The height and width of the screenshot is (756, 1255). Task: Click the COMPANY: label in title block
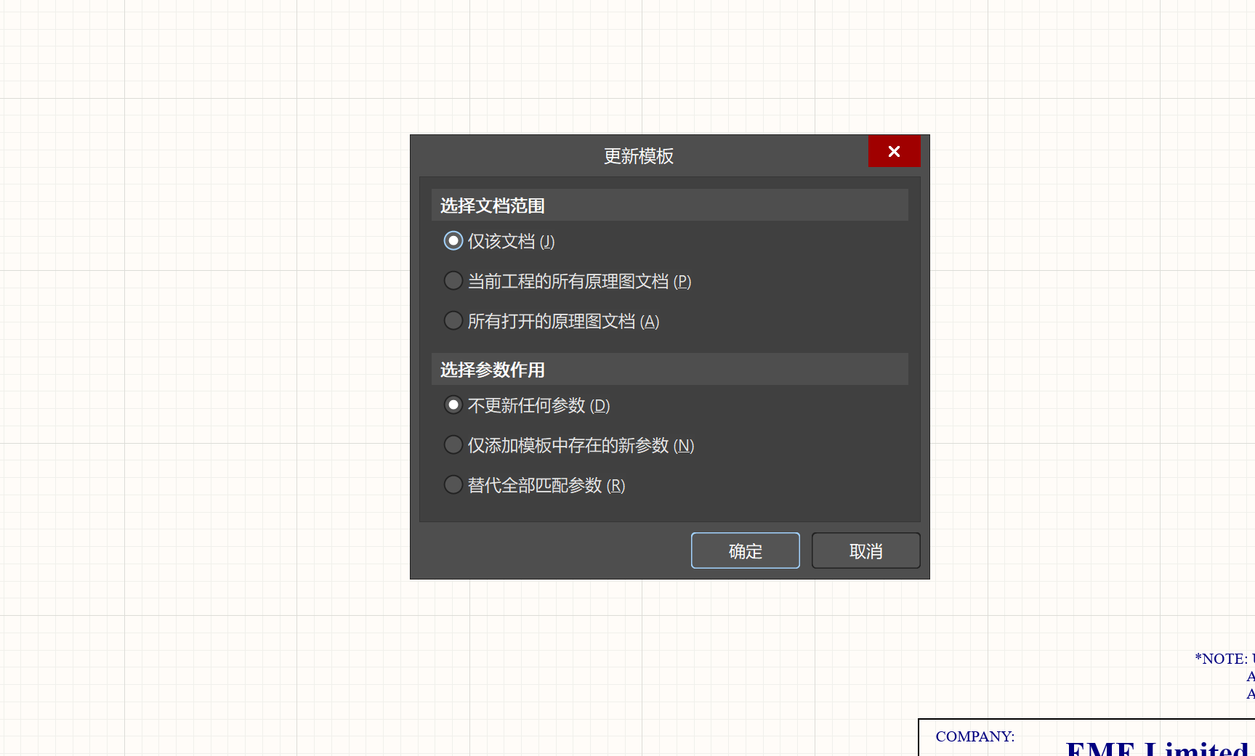coord(974,736)
